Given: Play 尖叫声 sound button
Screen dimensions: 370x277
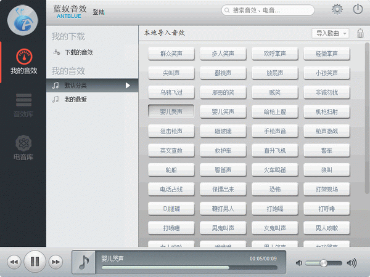Looking at the screenshot, I should [171, 73].
